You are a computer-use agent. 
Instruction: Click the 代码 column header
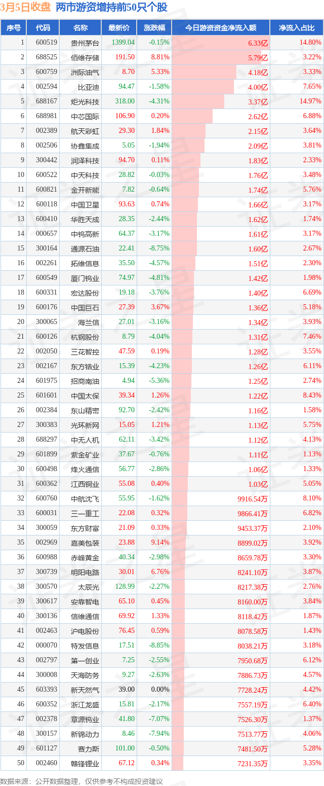tap(43, 28)
